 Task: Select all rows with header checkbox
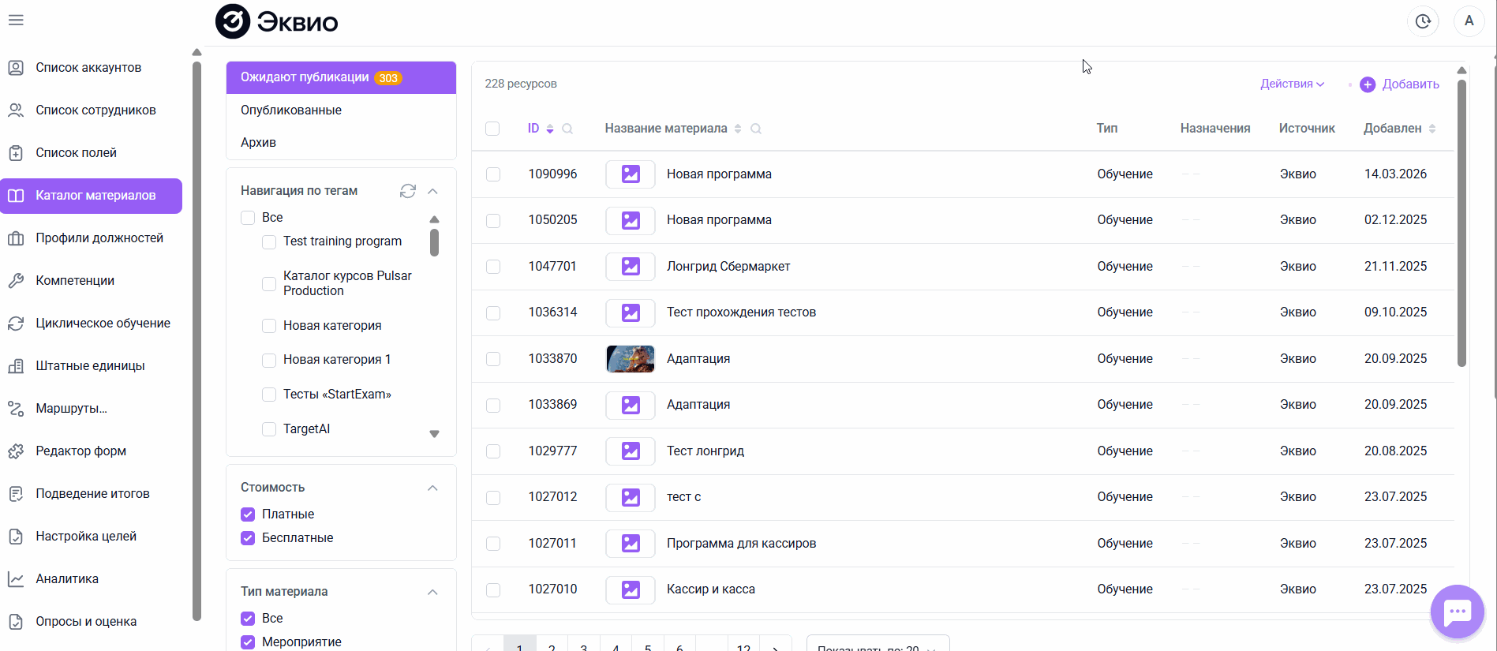coord(492,129)
